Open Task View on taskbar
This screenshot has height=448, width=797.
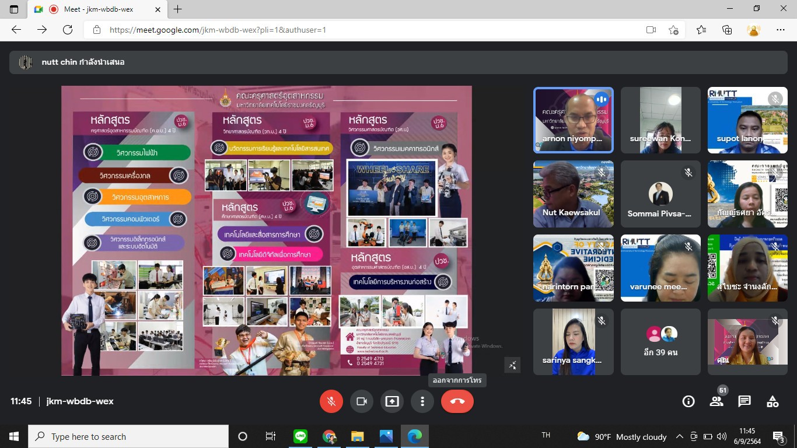[271, 436]
